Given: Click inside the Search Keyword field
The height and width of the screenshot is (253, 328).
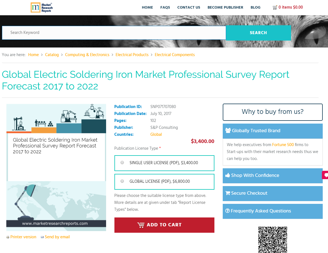Looking at the screenshot, I should point(111,33).
